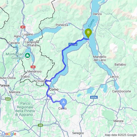Select the Lecco city label
This screenshot has width=137, height=137.
[x=114, y=77]
